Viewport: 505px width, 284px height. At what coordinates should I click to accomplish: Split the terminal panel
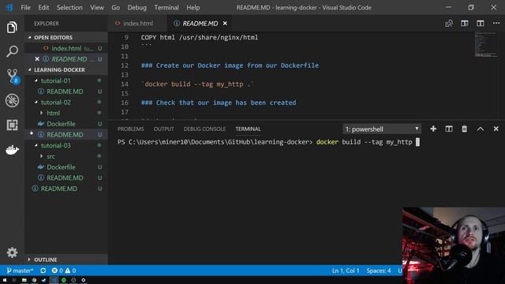tap(449, 129)
